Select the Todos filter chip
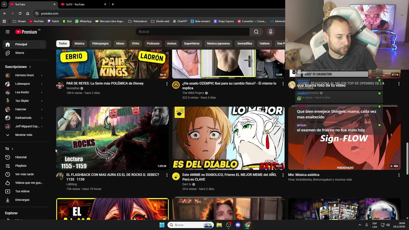The height and width of the screenshot is (230, 409). point(63,43)
